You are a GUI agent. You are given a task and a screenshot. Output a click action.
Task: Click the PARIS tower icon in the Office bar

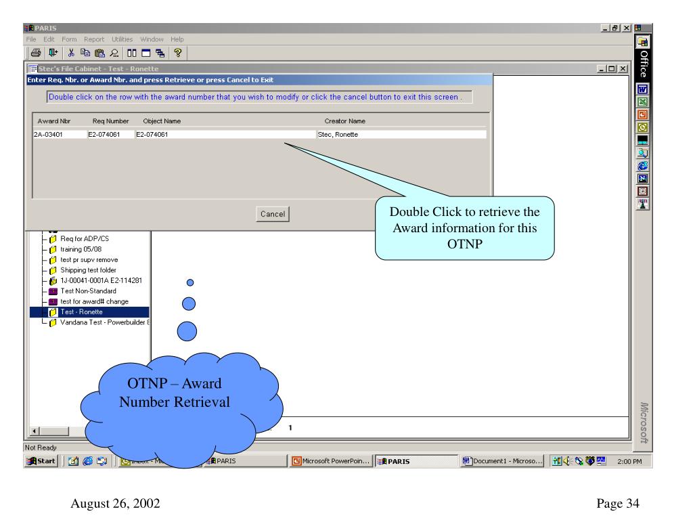(643, 204)
